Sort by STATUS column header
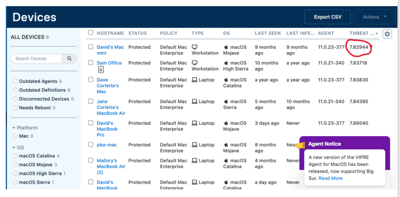The height and width of the screenshot is (197, 400). click(137, 33)
